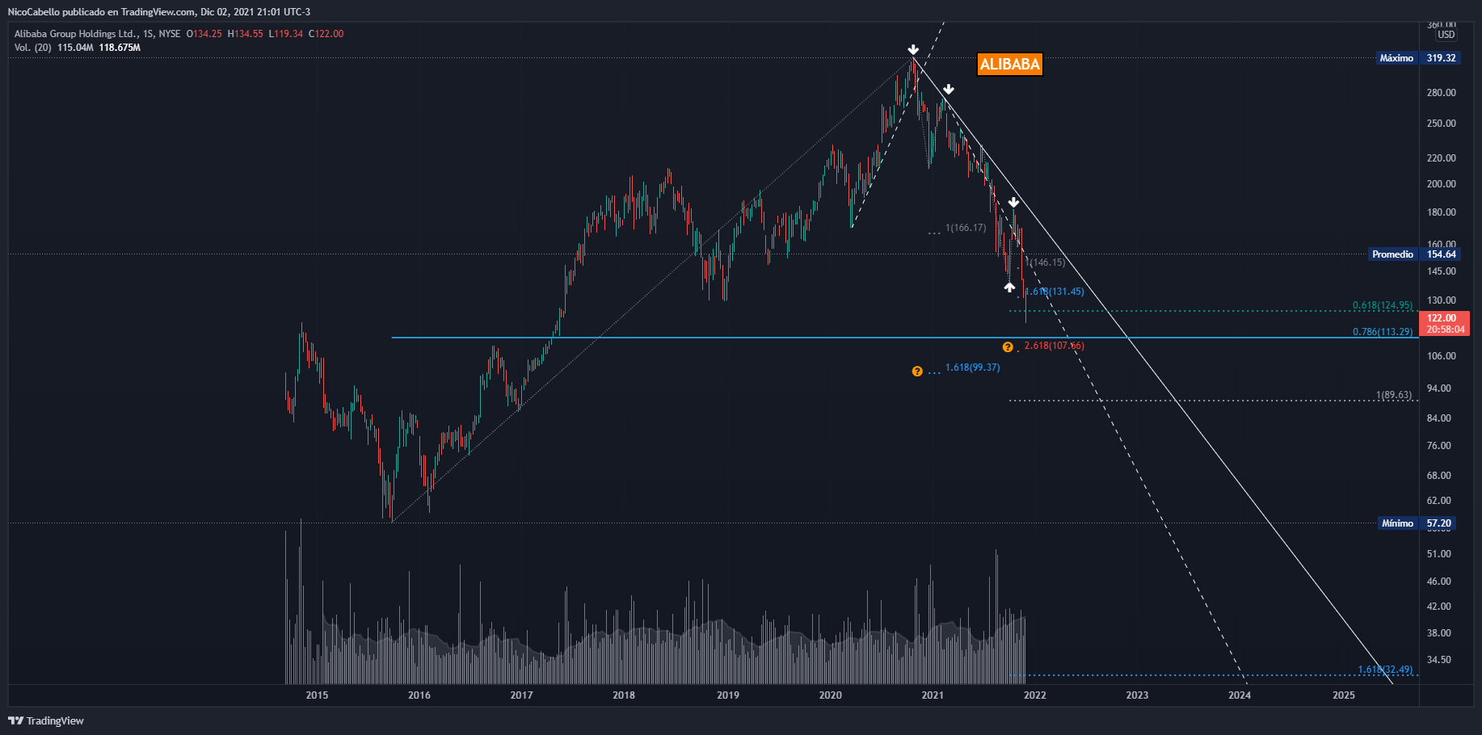The height and width of the screenshot is (735, 1482).
Task: Click the Mínimo 57.20 price label
Action: [x=1417, y=523]
